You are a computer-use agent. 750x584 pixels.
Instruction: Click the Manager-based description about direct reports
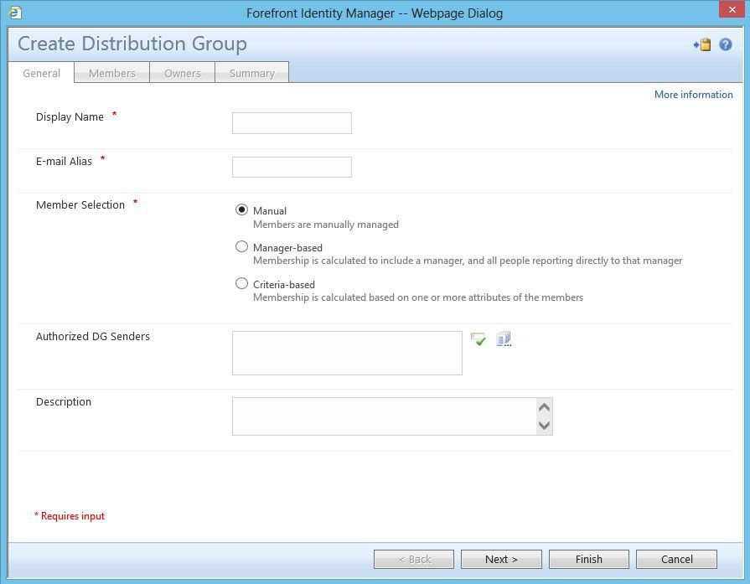tap(468, 261)
